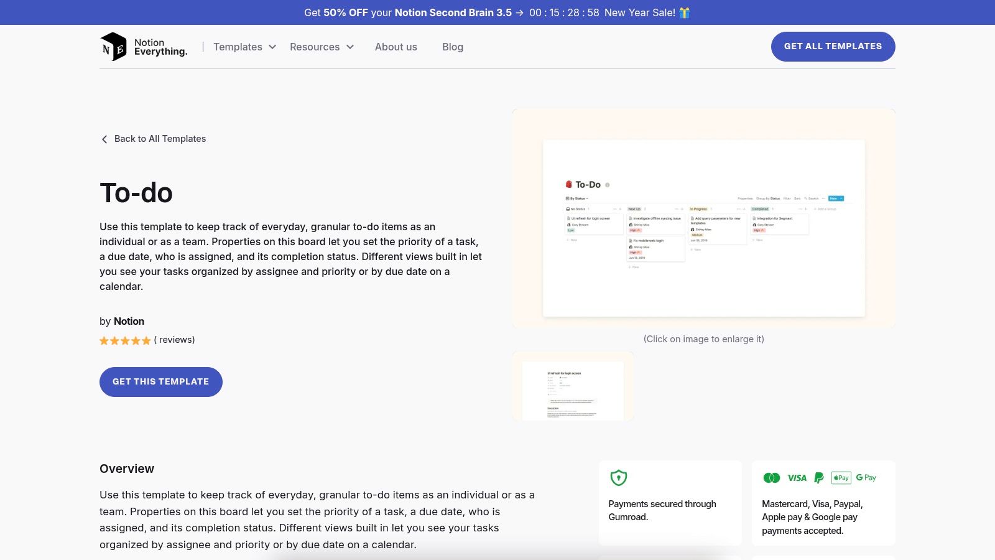This screenshot has width=995, height=560.
Task: Click the back chevron arrow icon
Action: (104, 139)
